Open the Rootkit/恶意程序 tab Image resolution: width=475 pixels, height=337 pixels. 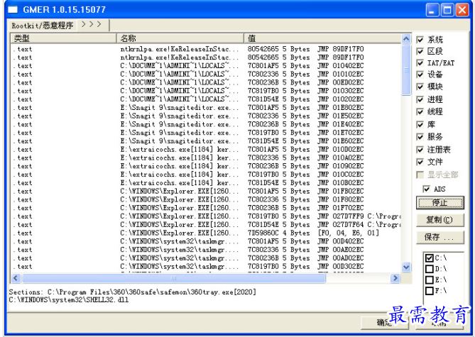43,26
